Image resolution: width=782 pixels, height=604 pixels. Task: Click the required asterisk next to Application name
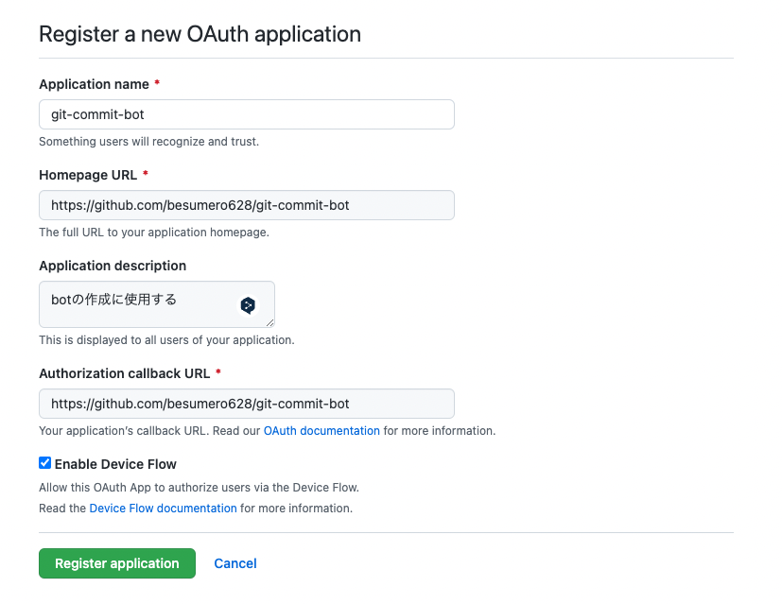click(x=157, y=83)
